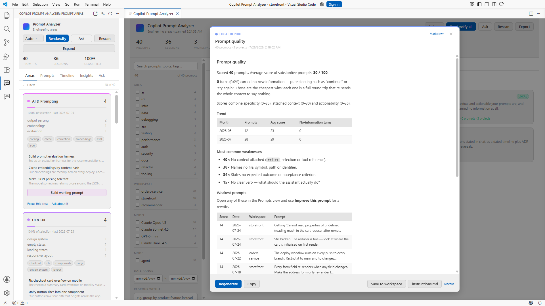
Task: Open the Copilot chat icon in the title bar
Action: (x=502, y=4)
